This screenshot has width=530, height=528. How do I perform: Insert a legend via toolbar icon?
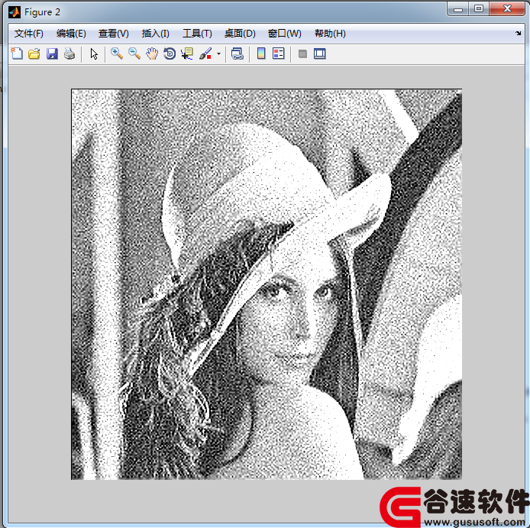pyautogui.click(x=279, y=53)
